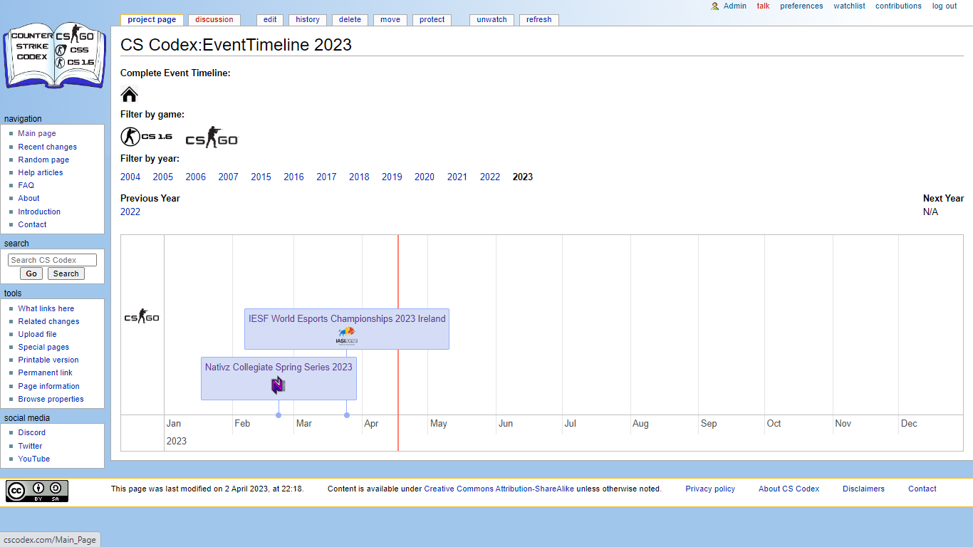
Task: Filter events by the CS 1.6 logo
Action: point(147,137)
